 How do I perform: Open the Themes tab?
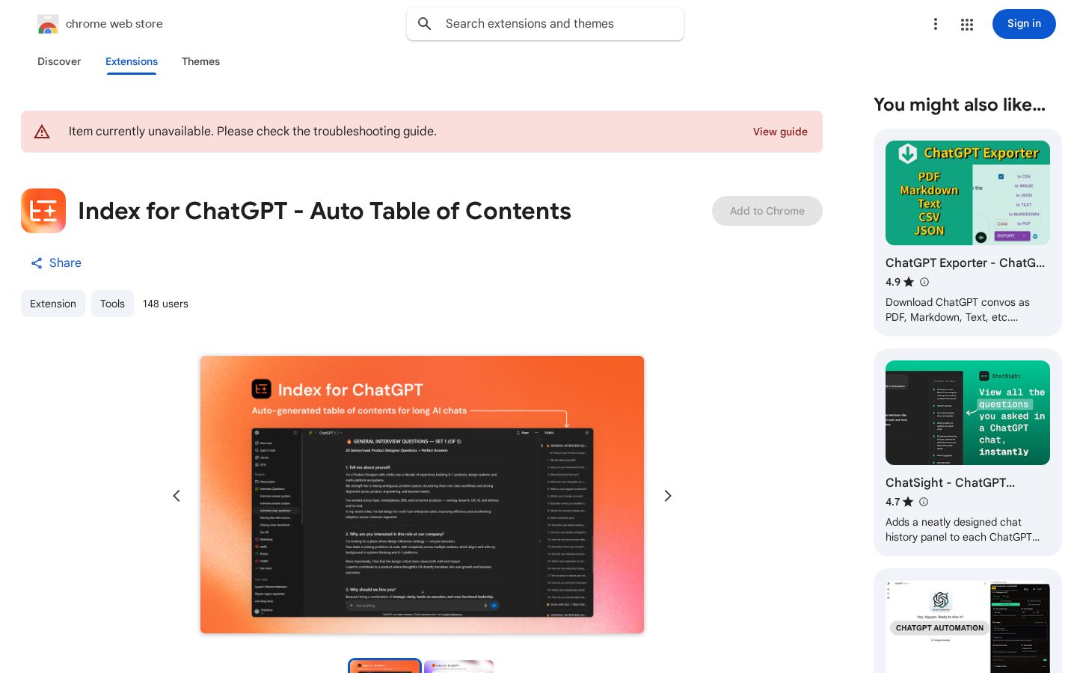[200, 61]
